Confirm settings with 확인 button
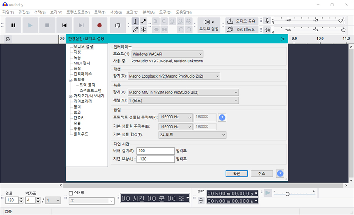Viewport: 354px width, 215px height. 237,174
